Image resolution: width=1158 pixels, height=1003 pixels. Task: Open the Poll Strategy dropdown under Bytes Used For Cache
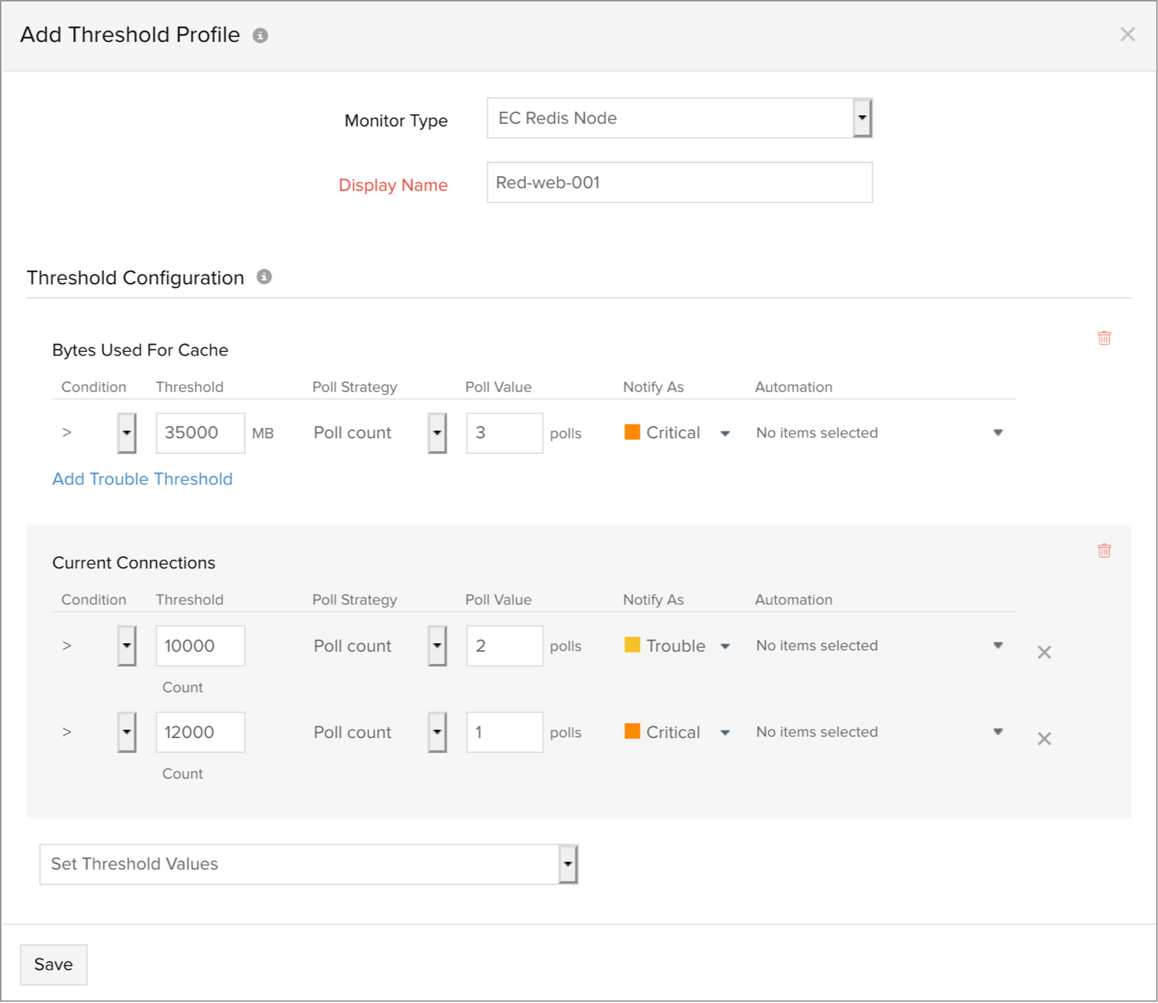436,432
